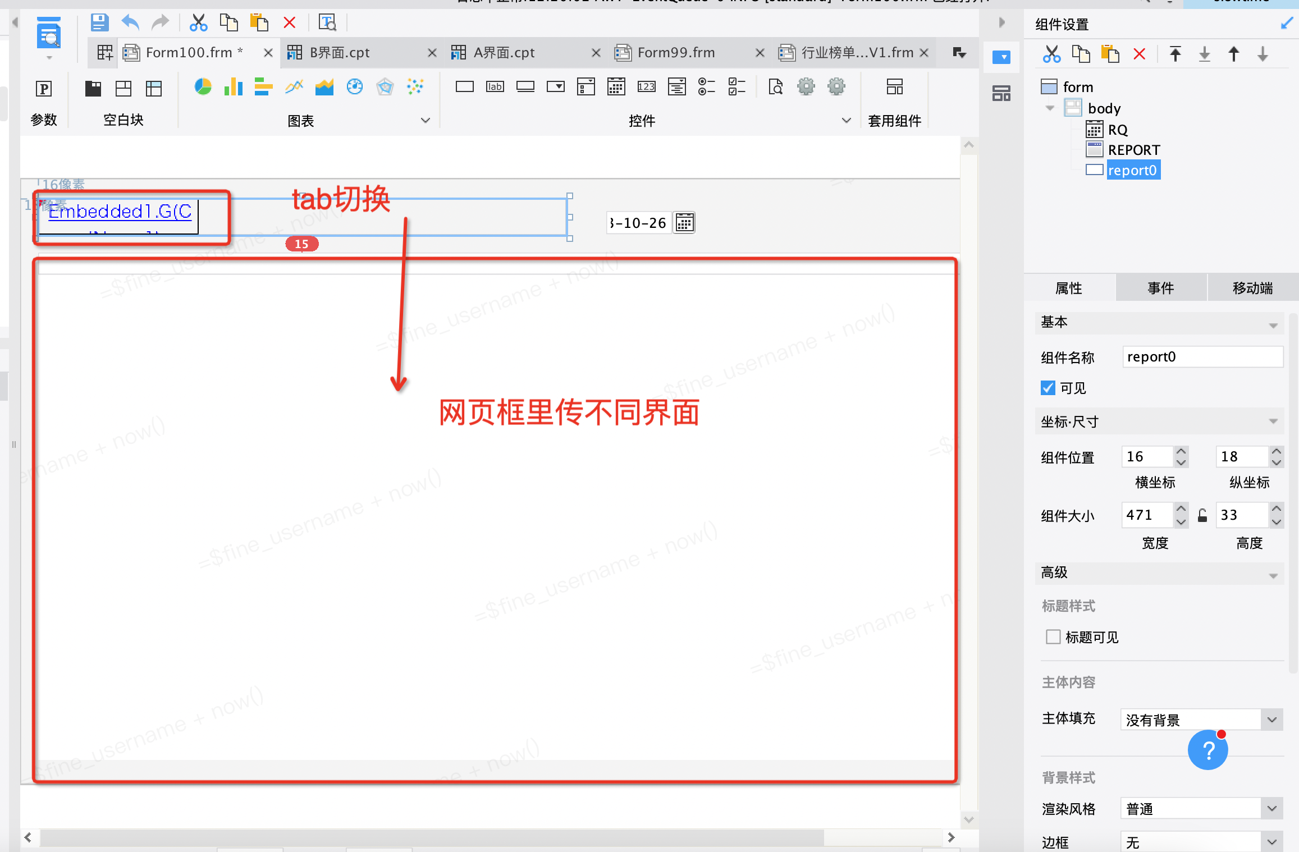Viewport: 1299px width, 852px height.
Task: Open the 移动端 mobile tab
Action: 1253,288
